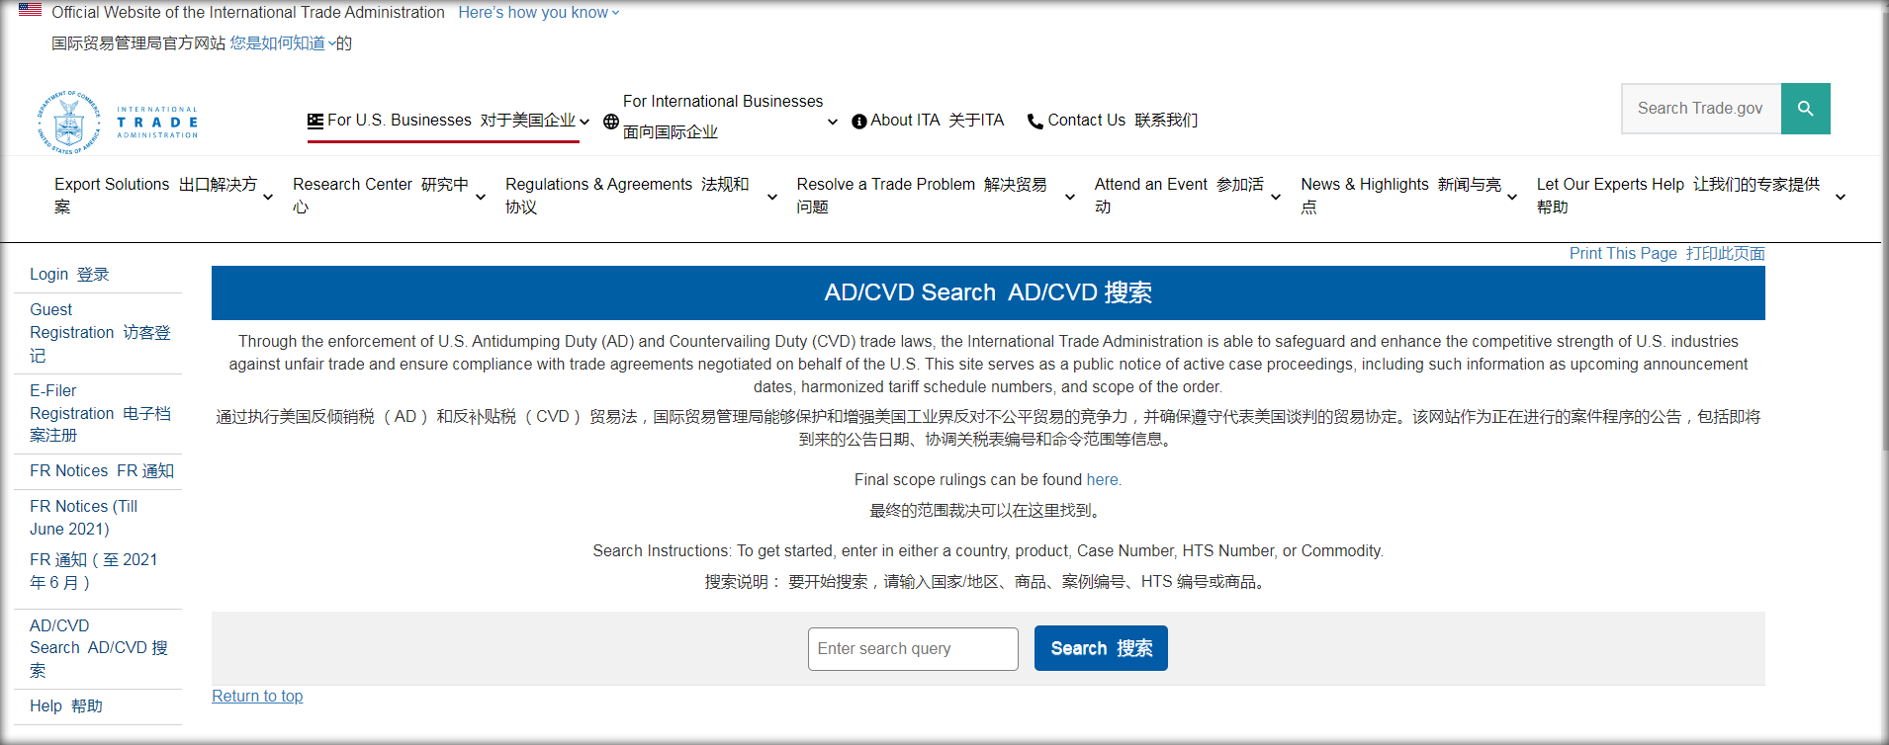The height and width of the screenshot is (745, 1889).
Task: Open Resolve a Trade Problem menu
Action: 922,196
